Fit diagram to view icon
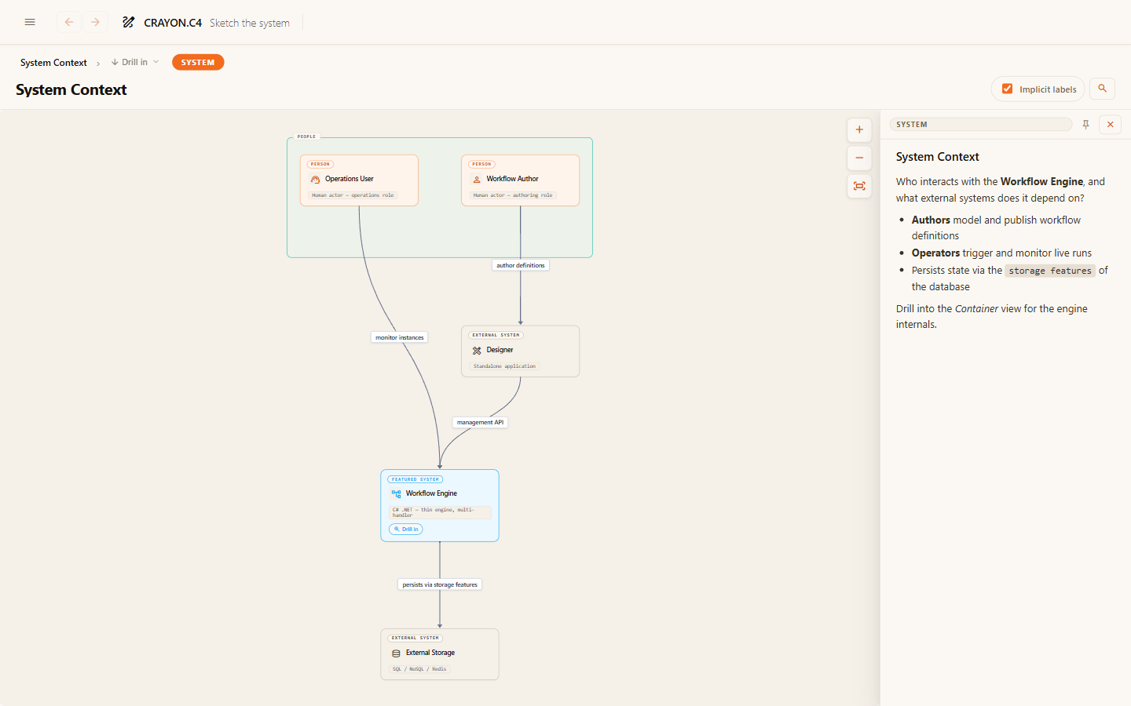This screenshot has width=1131, height=706. pyautogui.click(x=859, y=186)
